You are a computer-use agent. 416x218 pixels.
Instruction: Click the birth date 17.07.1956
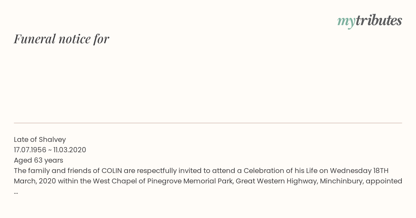tap(30, 150)
